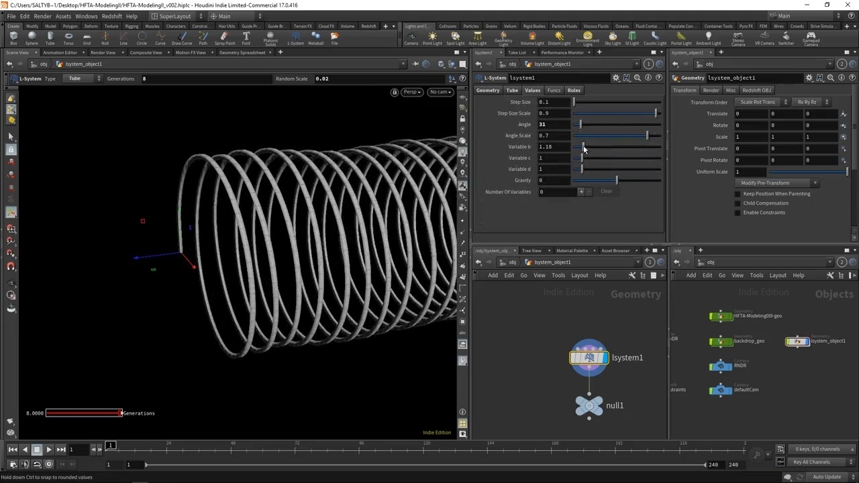Image resolution: width=859 pixels, height=483 pixels.
Task: Click the Clear button for variables
Action: click(x=606, y=191)
